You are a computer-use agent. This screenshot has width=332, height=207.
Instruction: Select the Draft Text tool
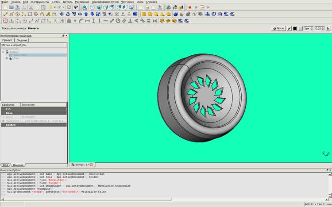point(48,14)
